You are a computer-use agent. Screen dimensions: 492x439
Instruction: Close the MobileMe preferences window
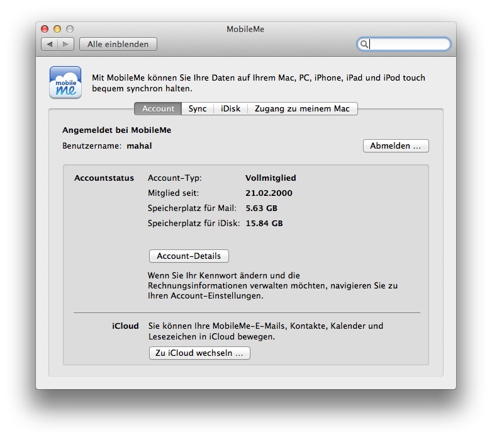[45, 29]
